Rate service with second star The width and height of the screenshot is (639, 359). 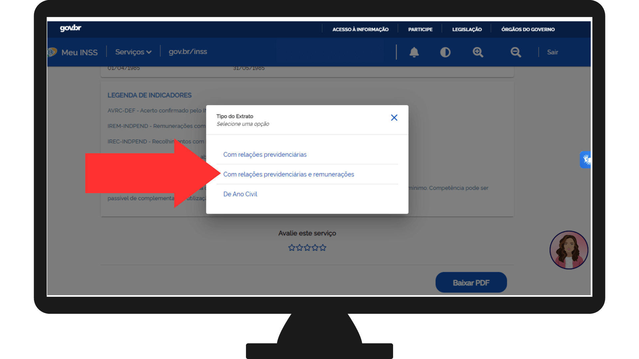point(299,248)
